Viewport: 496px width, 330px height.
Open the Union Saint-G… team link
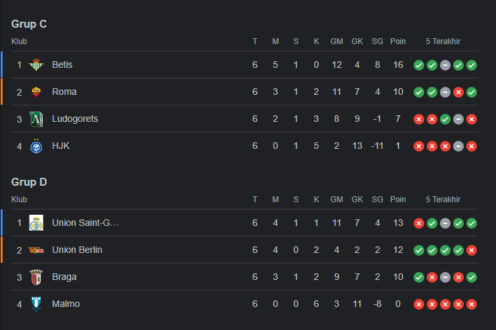point(85,223)
